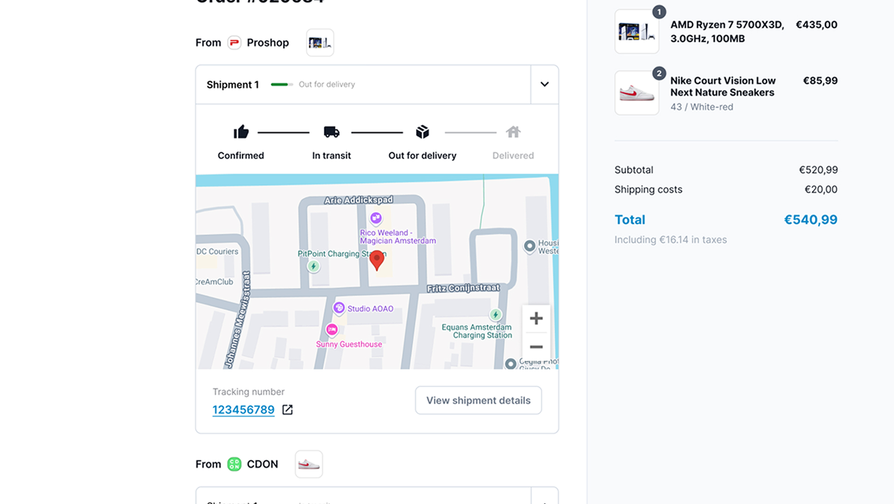Click the Out for delivery package icon
Image resolution: width=894 pixels, height=504 pixels.
click(422, 132)
